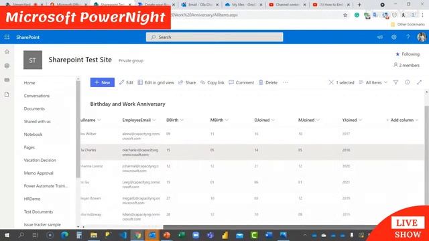429x241 pixels.
Task: Open the Fullname column header menu
Action: click(x=90, y=120)
